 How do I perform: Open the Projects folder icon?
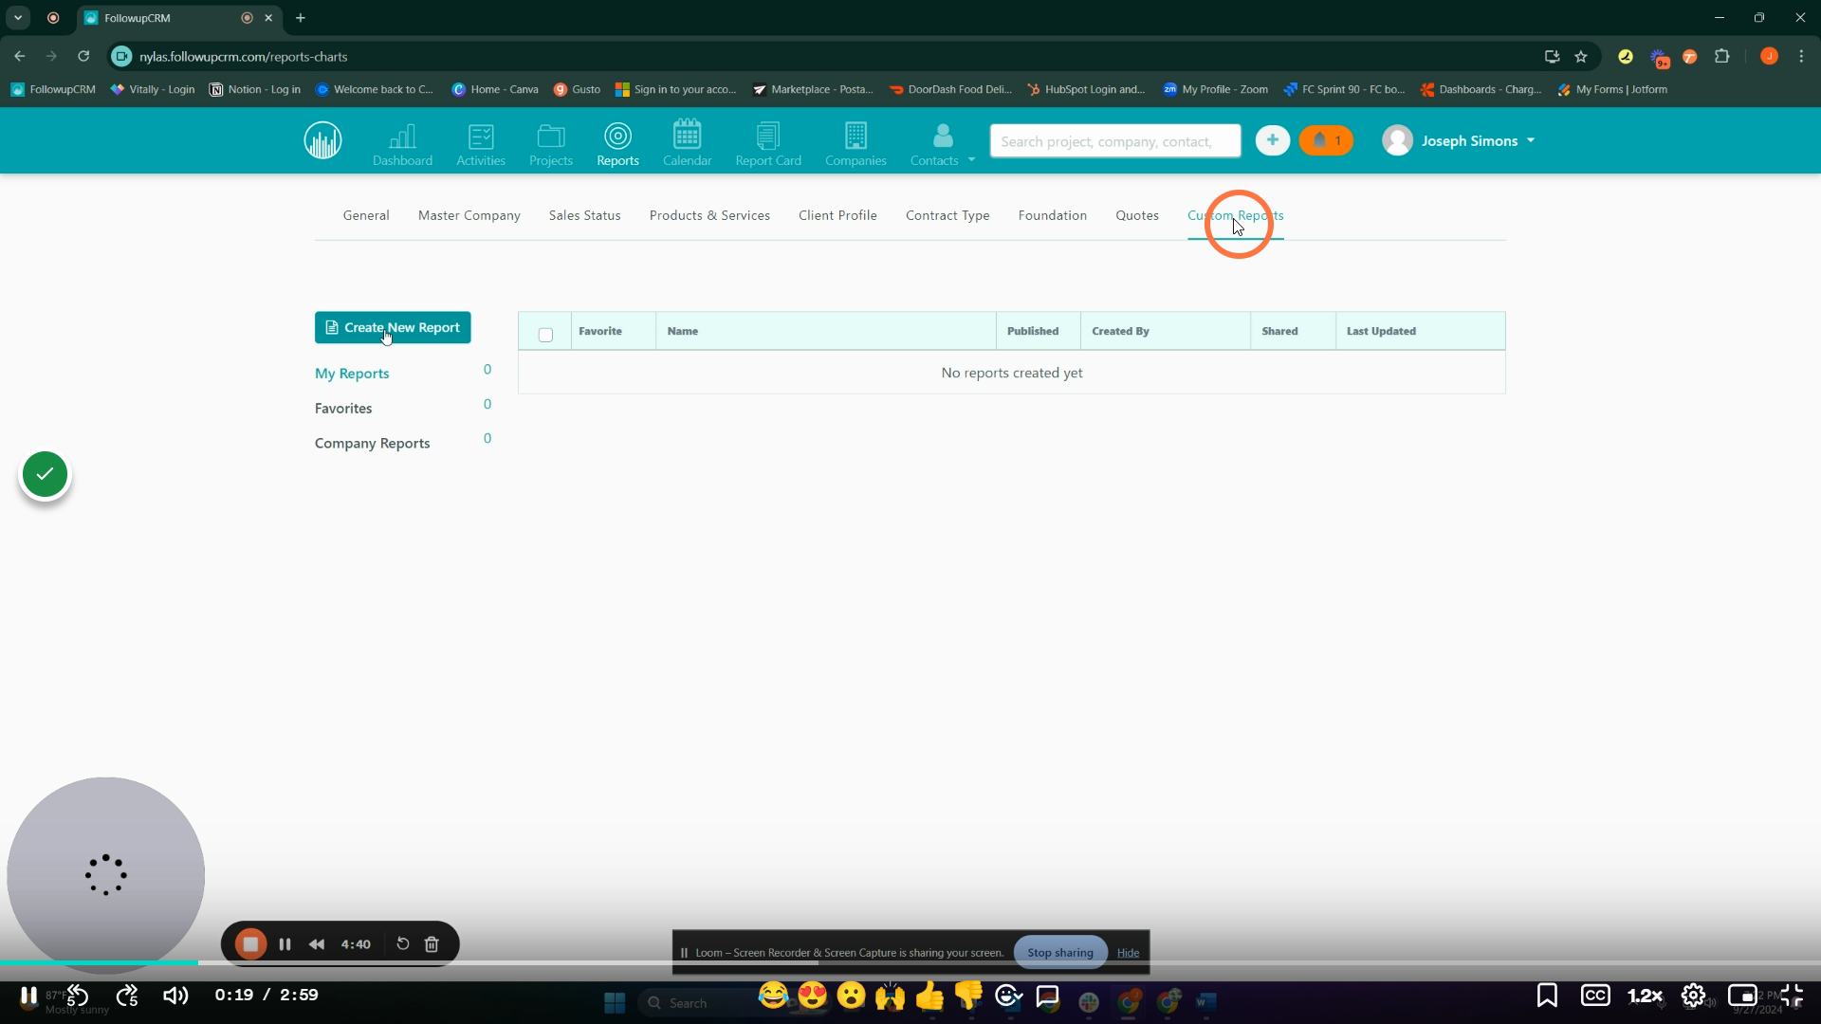551,144
